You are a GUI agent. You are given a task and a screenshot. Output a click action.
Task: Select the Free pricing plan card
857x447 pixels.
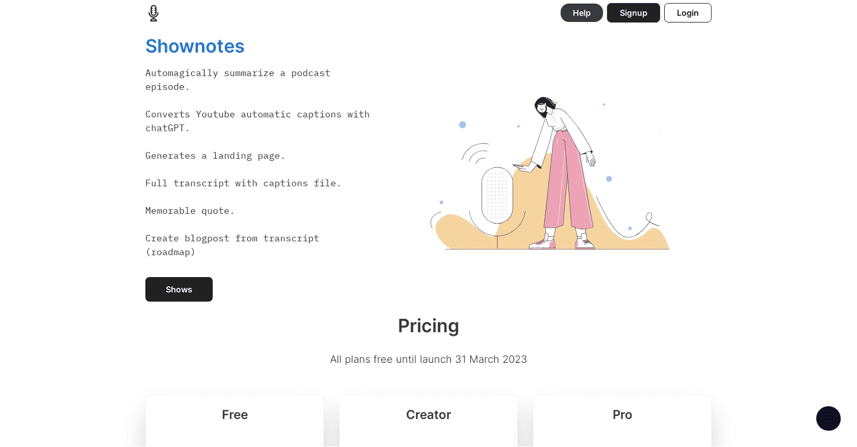tap(234, 421)
